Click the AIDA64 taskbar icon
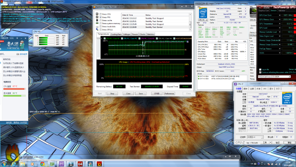This screenshot has width=296, height=167. [80, 164]
